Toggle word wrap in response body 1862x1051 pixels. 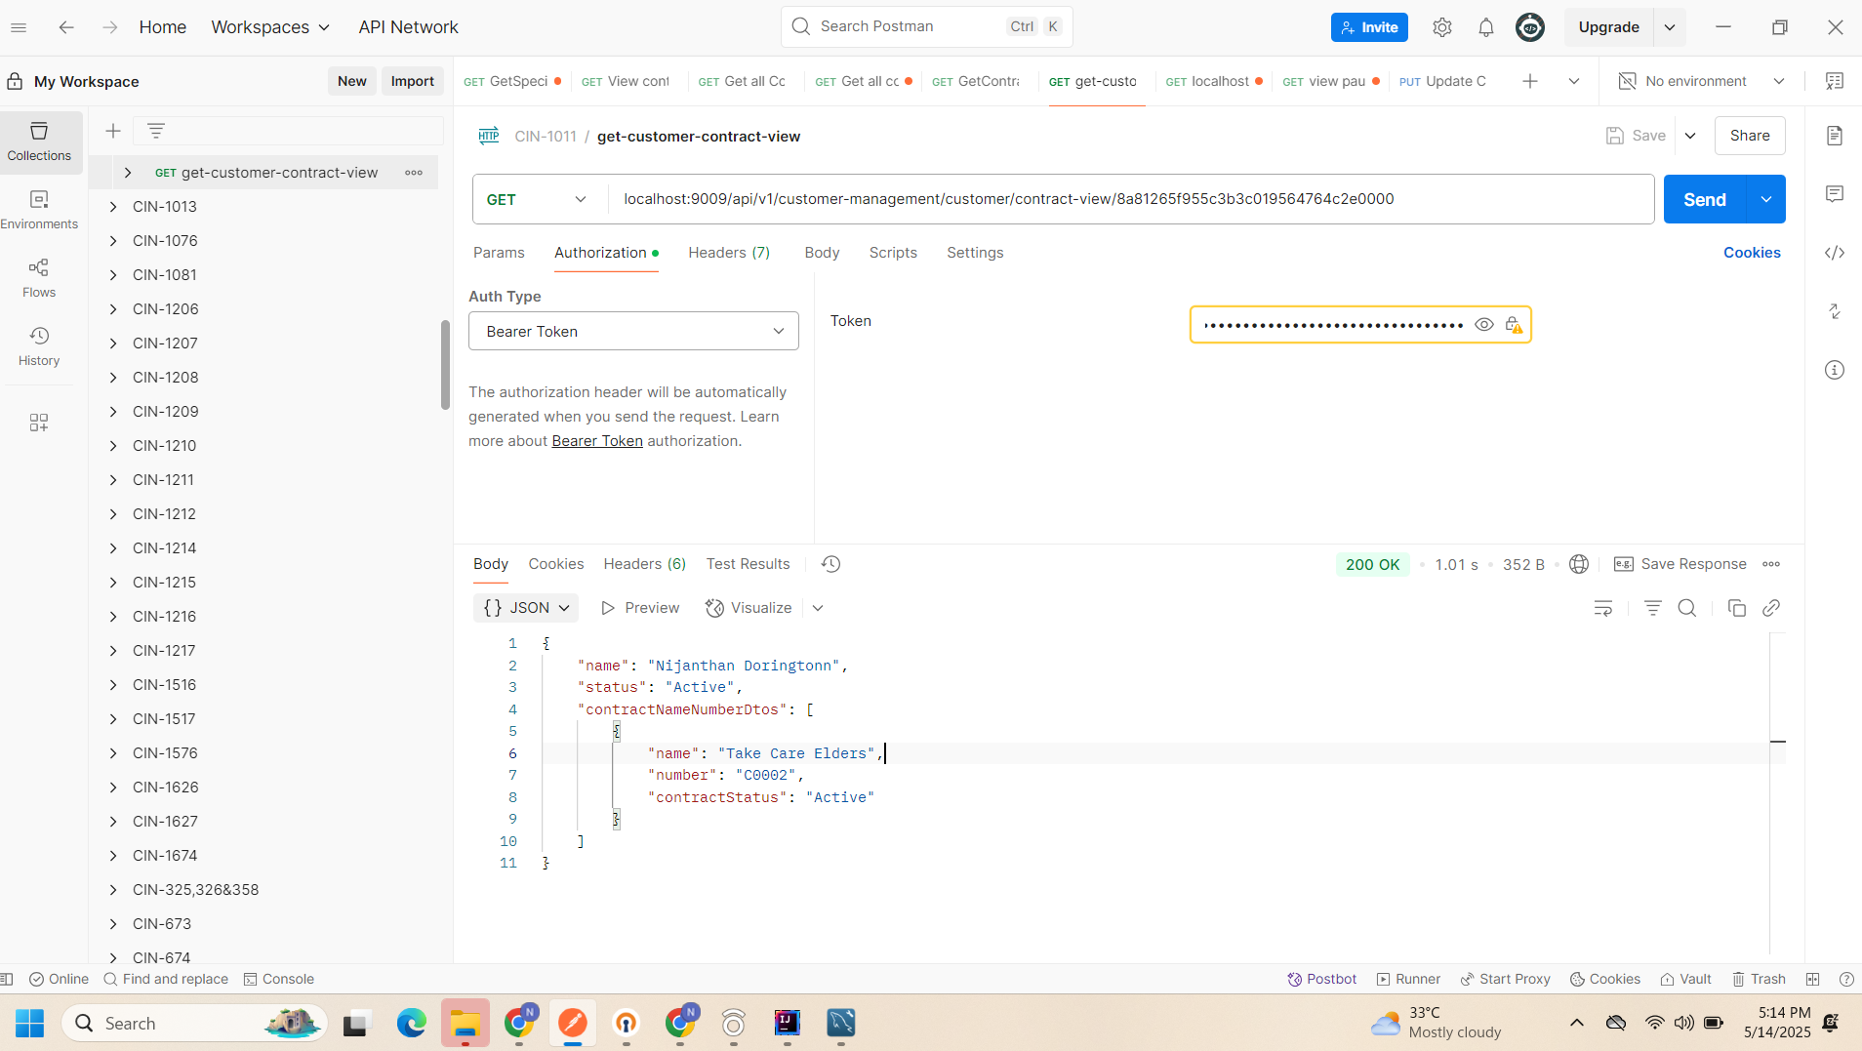point(1603,608)
